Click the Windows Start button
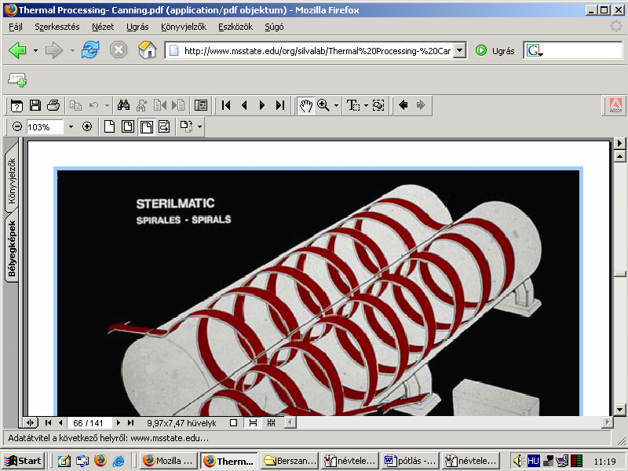The width and height of the screenshot is (628, 471). [23, 461]
